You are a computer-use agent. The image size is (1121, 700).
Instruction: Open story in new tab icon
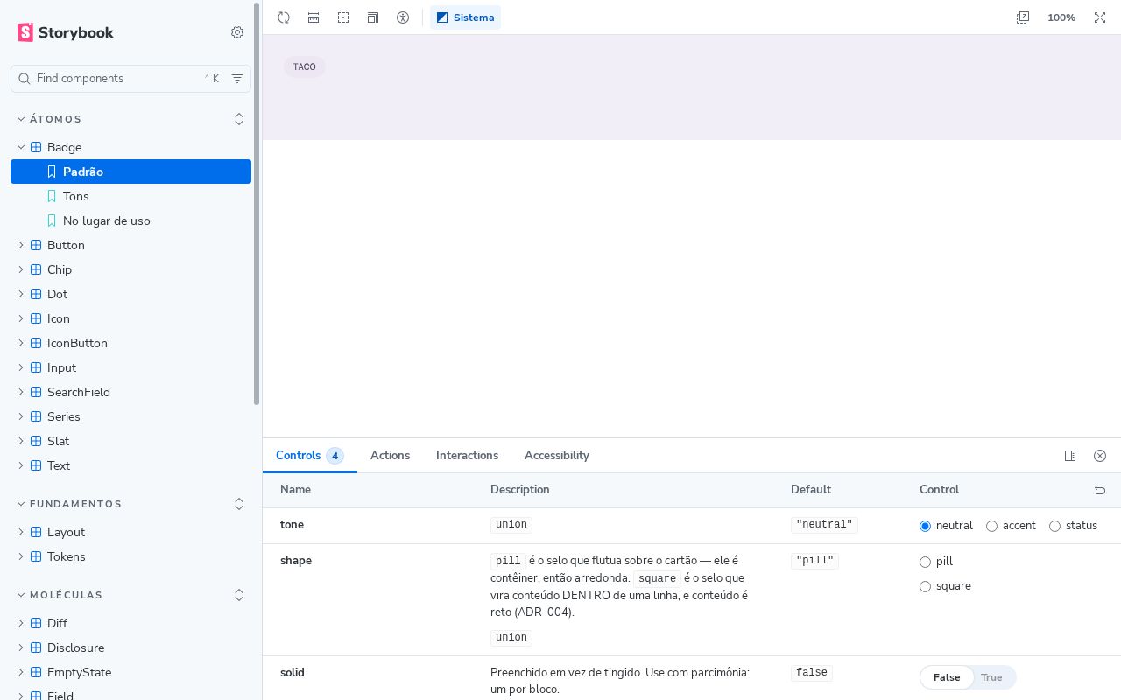(1023, 17)
